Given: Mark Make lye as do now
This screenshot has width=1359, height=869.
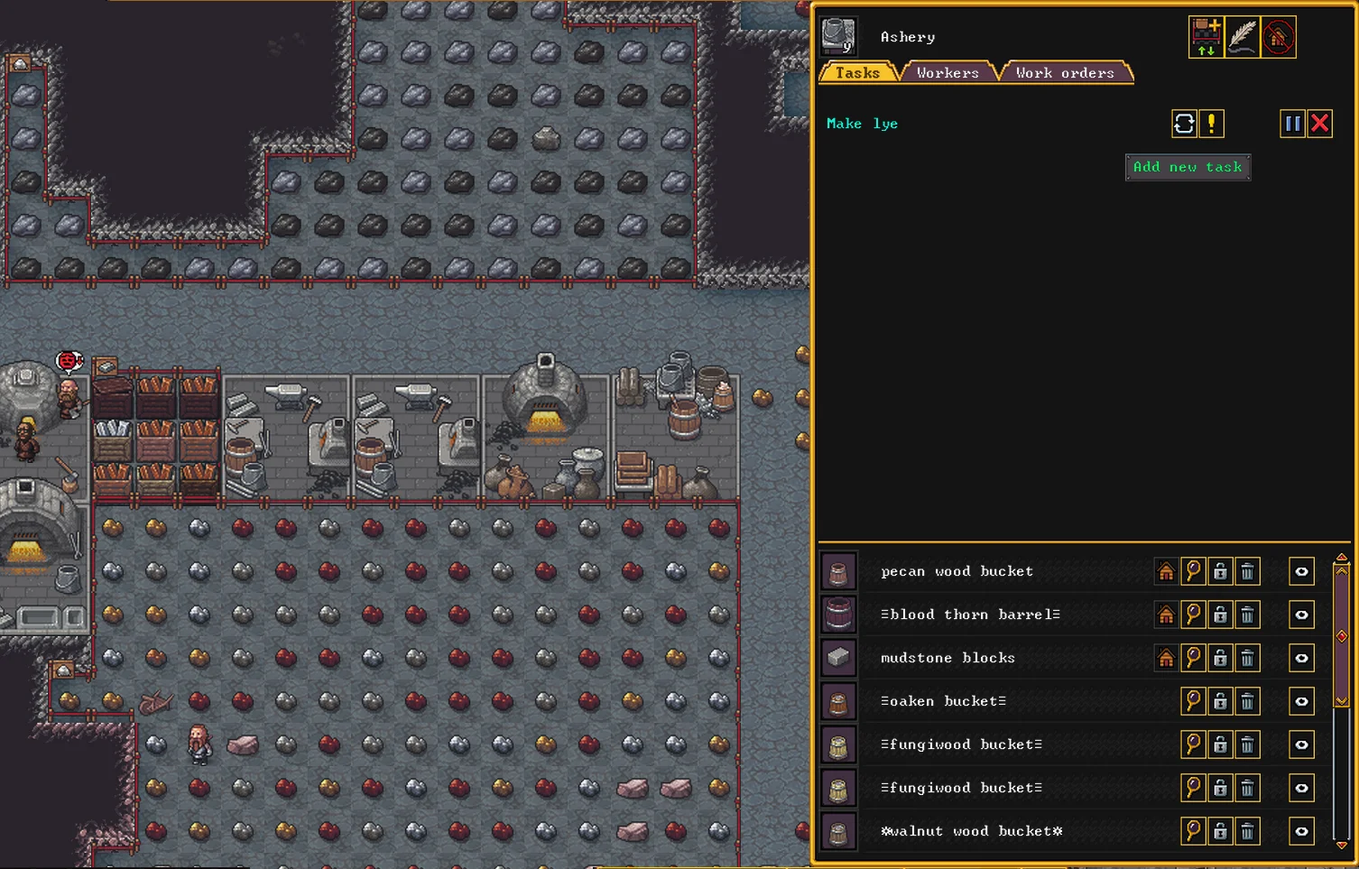Looking at the screenshot, I should pyautogui.click(x=1211, y=124).
